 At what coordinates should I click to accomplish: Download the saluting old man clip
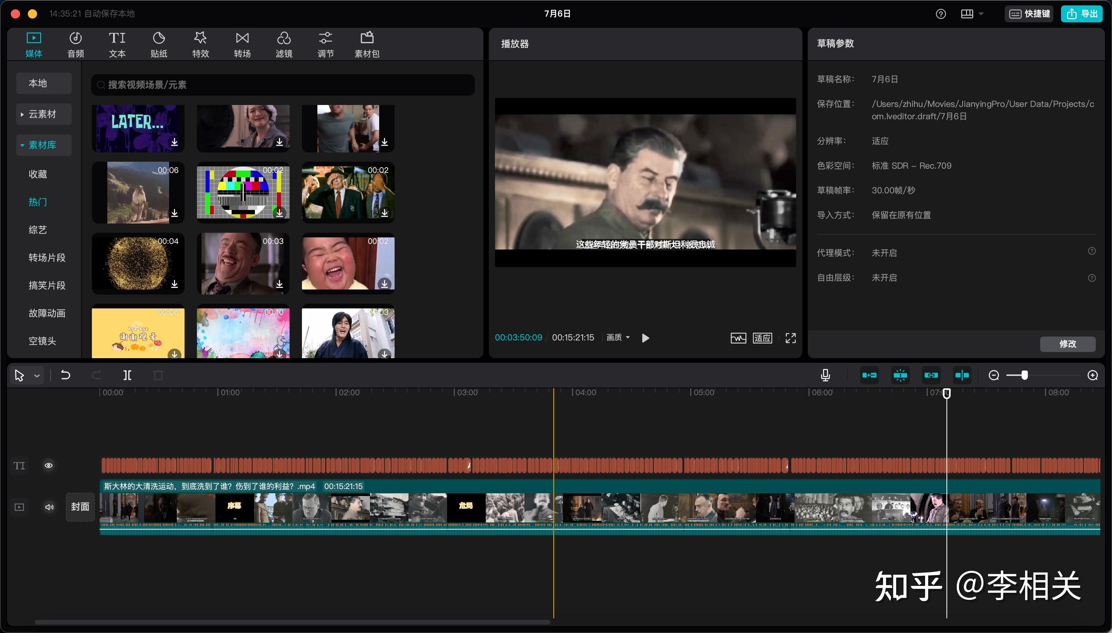pos(385,213)
